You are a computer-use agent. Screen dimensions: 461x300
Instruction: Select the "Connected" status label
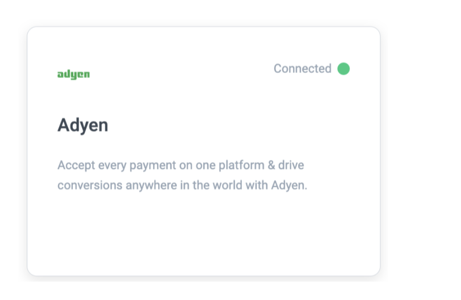[x=302, y=69]
